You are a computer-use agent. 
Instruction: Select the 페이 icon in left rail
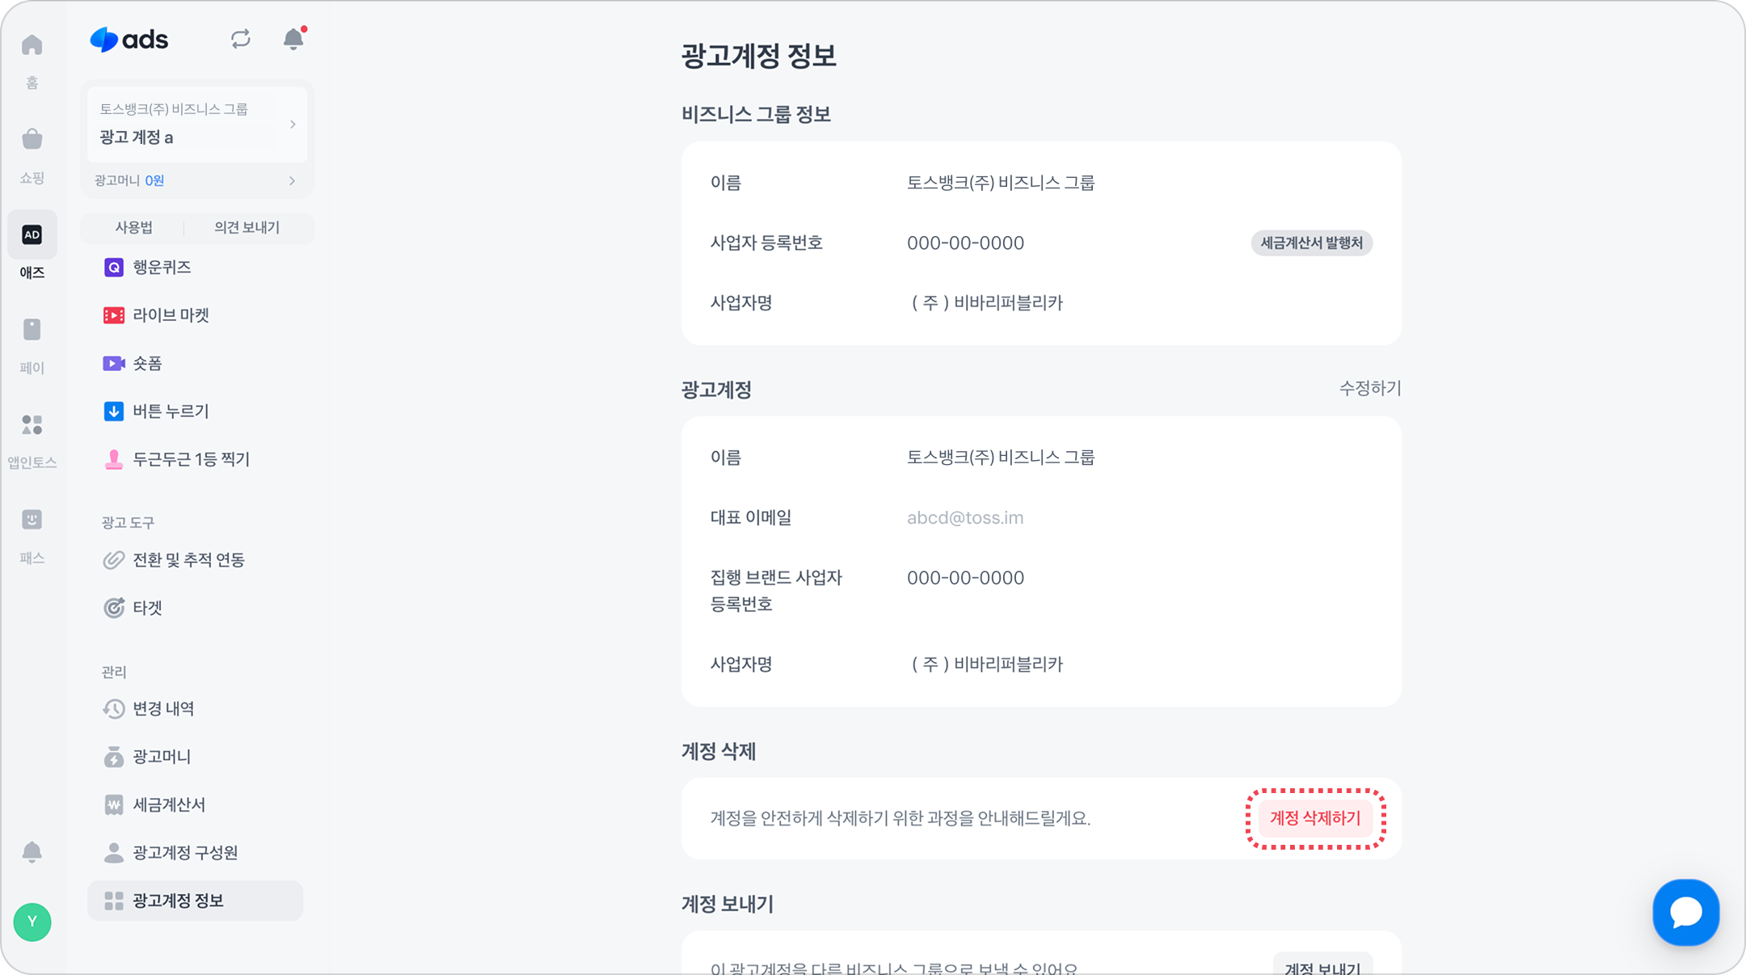(32, 330)
